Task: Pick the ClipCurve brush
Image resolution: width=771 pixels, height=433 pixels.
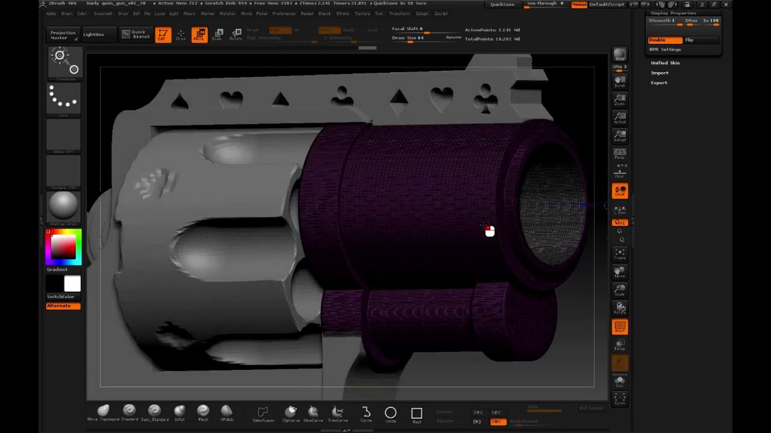Action: coord(291,414)
